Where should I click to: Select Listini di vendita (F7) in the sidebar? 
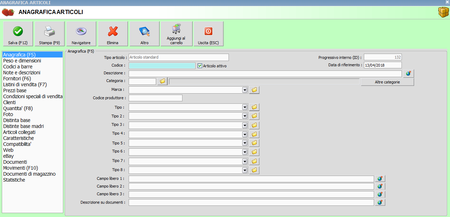[25, 84]
